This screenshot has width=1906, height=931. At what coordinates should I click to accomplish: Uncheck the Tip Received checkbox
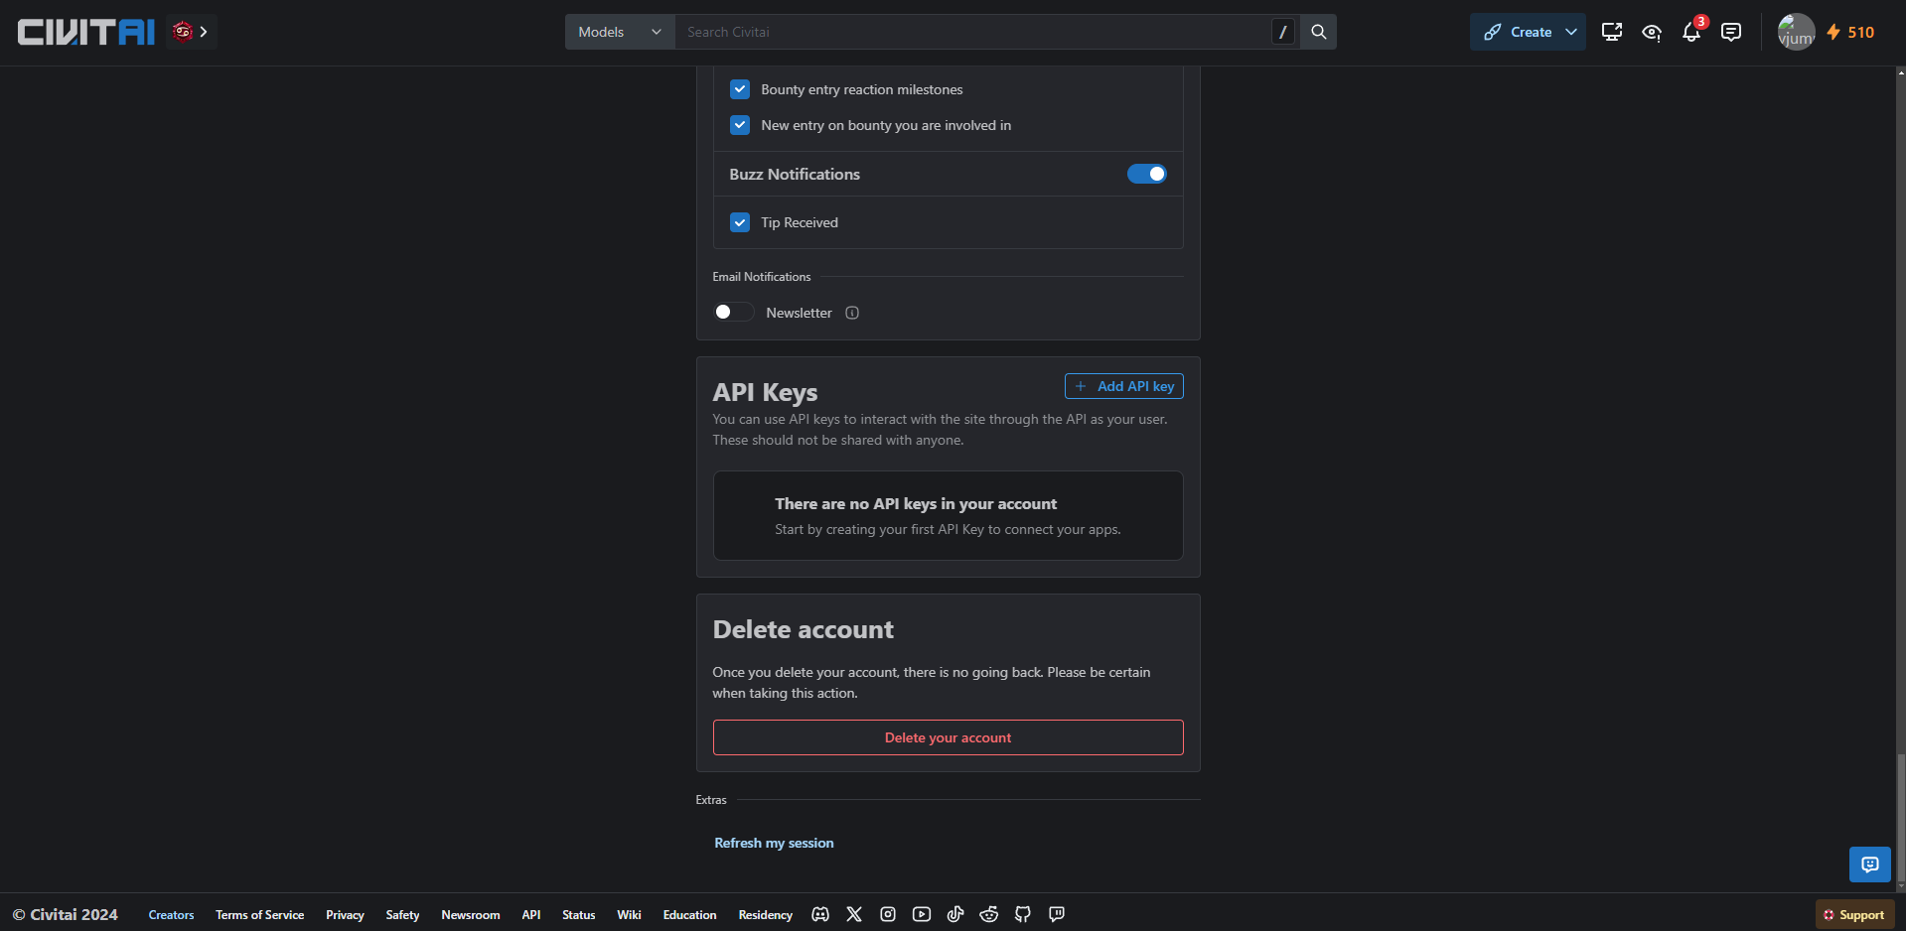pyautogui.click(x=740, y=222)
